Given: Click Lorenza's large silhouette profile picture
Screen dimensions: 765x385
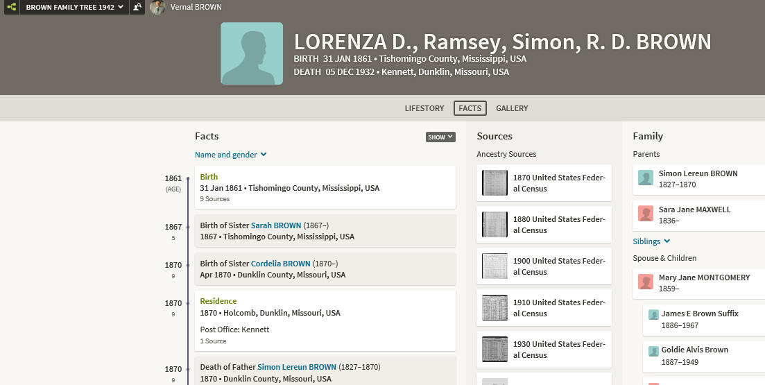Looking at the screenshot, I should click(252, 53).
